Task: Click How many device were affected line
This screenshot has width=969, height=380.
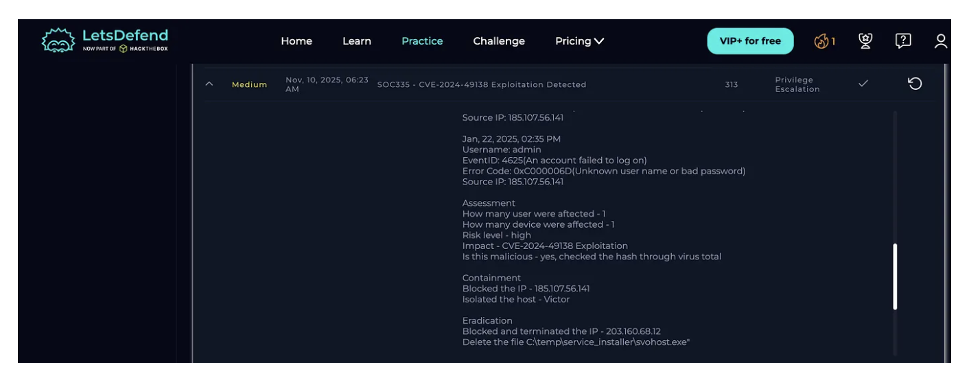Action: pos(539,224)
